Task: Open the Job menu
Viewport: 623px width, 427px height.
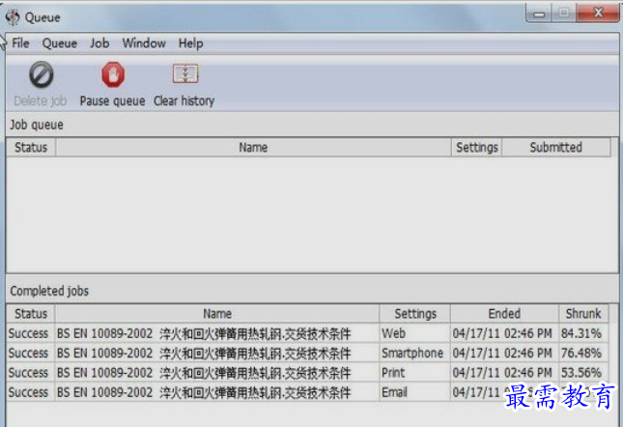Action: pyautogui.click(x=99, y=43)
